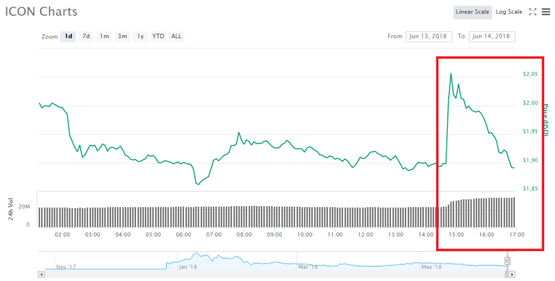Click the $1,90 price axis label
The height and width of the screenshot is (281, 555).
coord(530,160)
